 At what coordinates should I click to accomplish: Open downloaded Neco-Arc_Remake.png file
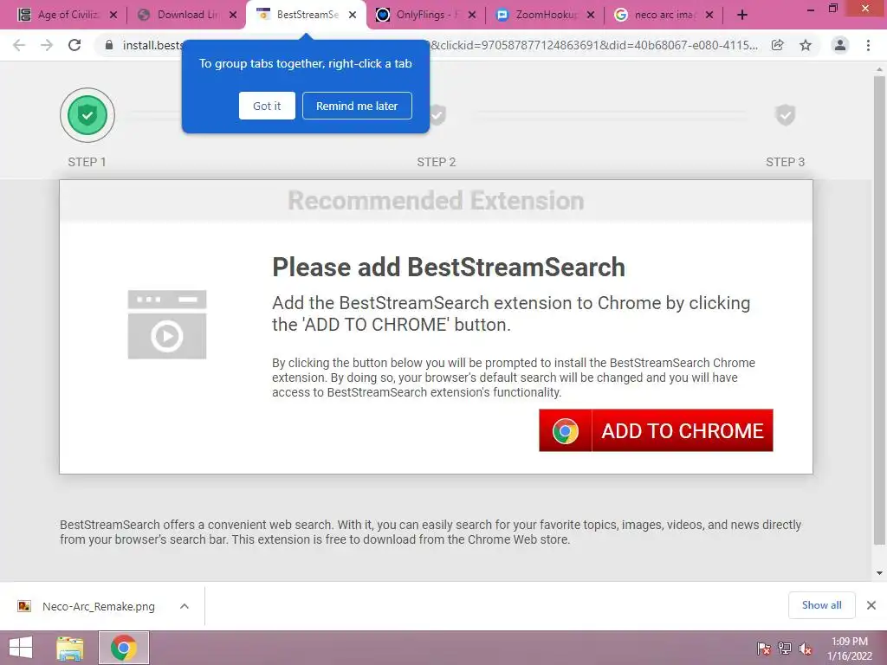tap(99, 606)
